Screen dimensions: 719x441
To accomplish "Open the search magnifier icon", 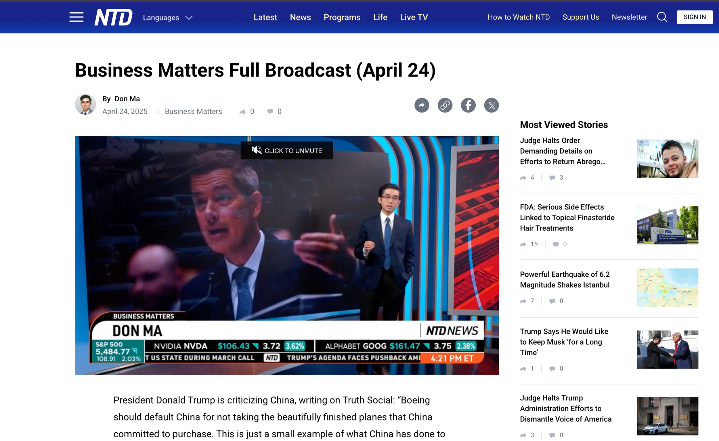I will click(662, 17).
